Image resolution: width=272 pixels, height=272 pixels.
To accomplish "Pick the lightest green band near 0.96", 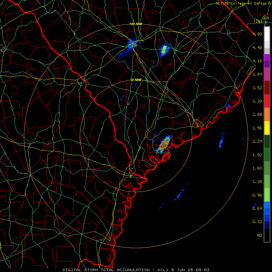I will (x=267, y=195).
